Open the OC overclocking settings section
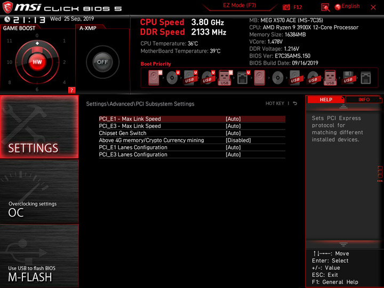The image size is (384, 288). point(39,191)
